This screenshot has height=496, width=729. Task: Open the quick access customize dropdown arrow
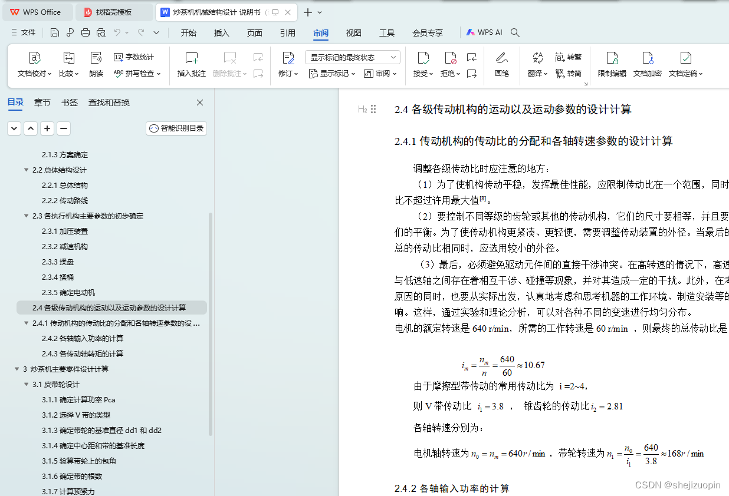(156, 32)
